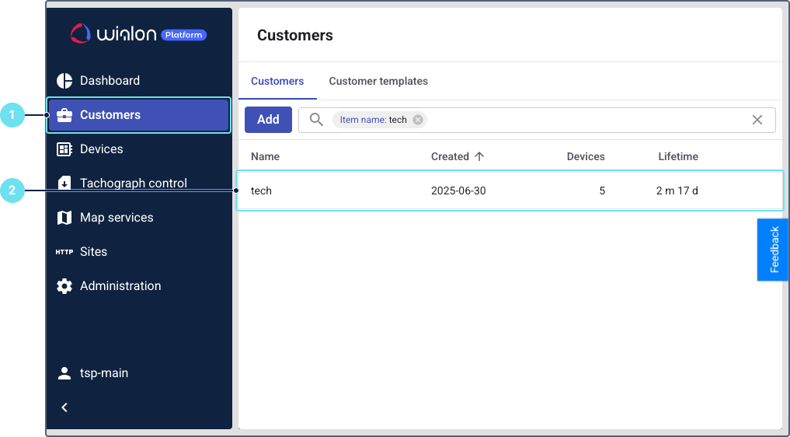Screen dimensions: 790x437
Task: Click inside the customer search input field
Action: coord(583,120)
